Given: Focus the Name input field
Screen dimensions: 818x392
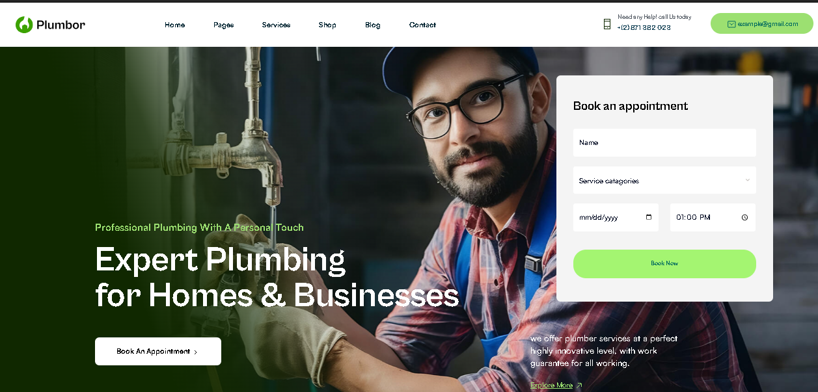Looking at the screenshot, I should click(664, 142).
